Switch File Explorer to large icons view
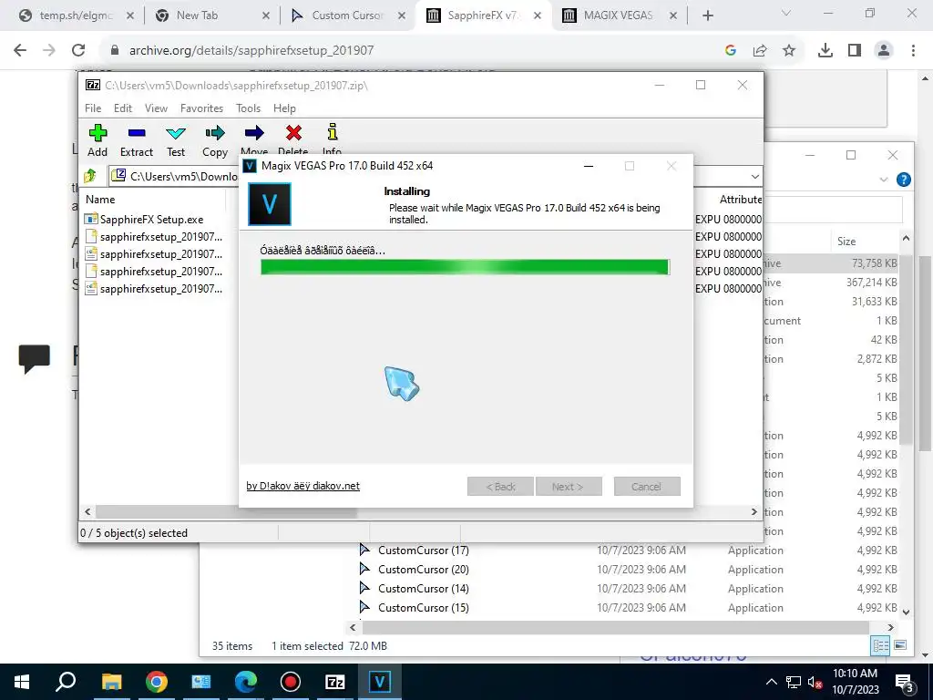 [901, 645]
